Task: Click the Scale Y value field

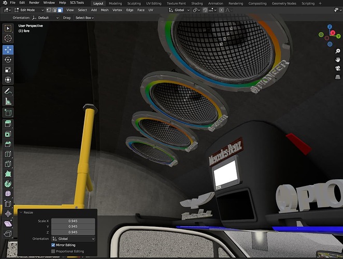Action: (x=73, y=226)
